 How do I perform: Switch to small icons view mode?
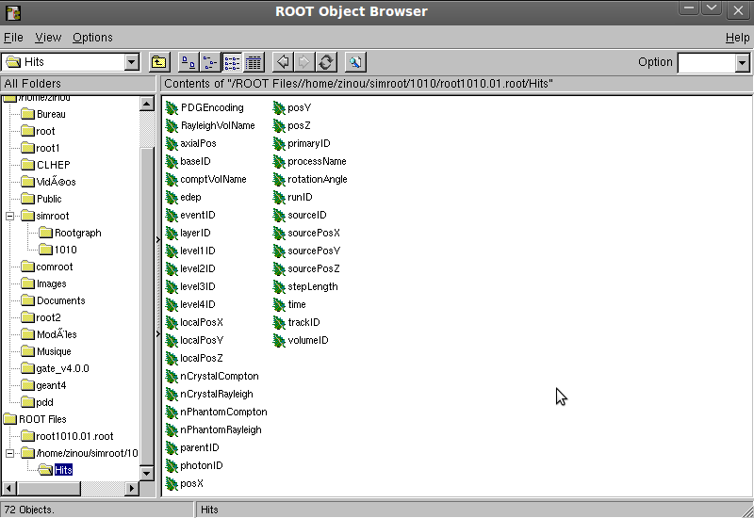click(209, 62)
